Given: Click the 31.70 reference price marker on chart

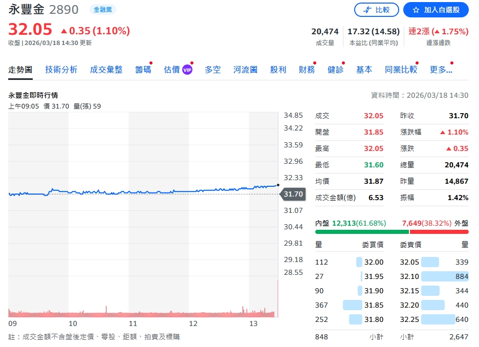Looking at the screenshot, I should click(293, 194).
